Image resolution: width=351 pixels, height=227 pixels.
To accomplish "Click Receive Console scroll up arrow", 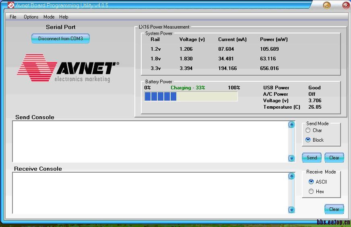I will 291,176.
